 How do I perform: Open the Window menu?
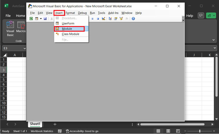click(127, 13)
